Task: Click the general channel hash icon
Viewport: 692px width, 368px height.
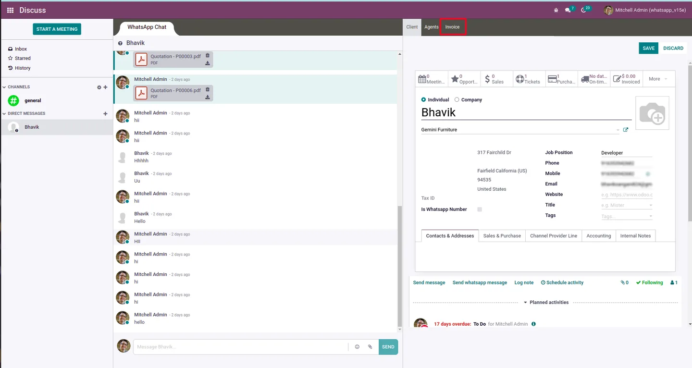Action: tap(13, 100)
